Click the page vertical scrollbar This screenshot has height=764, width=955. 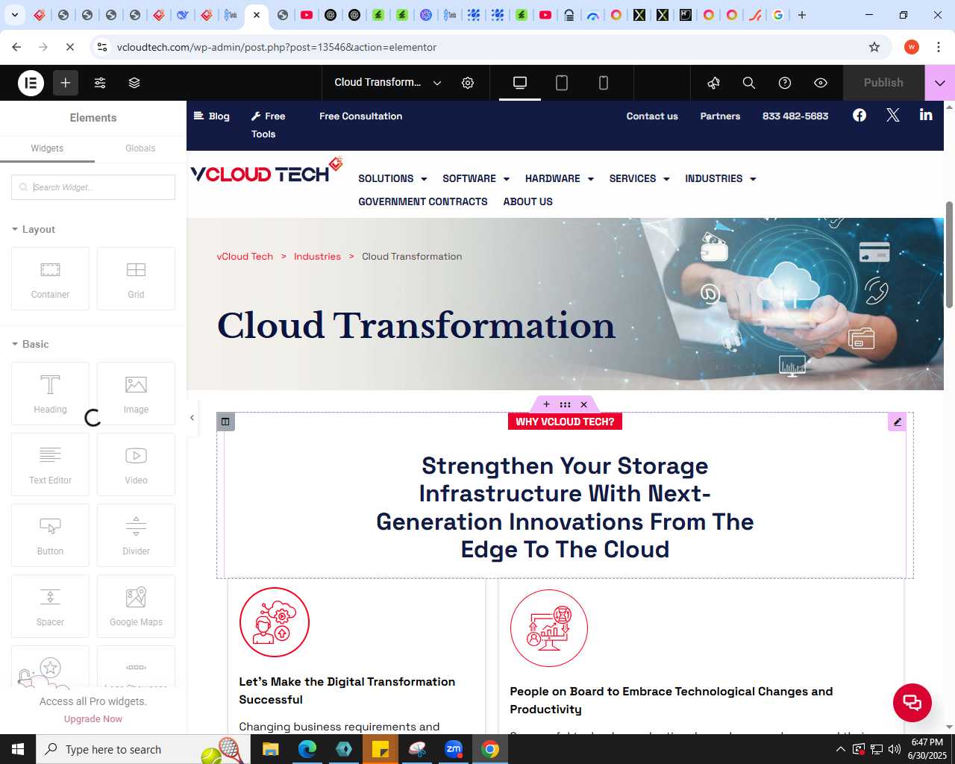[949, 254]
